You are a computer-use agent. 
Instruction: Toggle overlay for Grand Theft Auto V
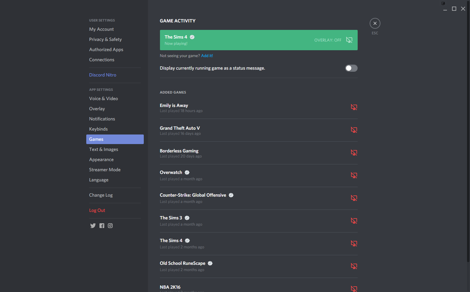(354, 130)
